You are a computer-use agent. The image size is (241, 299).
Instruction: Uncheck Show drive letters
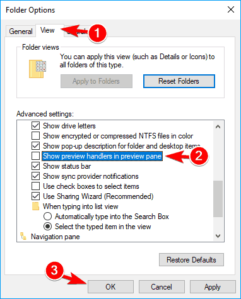pos(35,126)
